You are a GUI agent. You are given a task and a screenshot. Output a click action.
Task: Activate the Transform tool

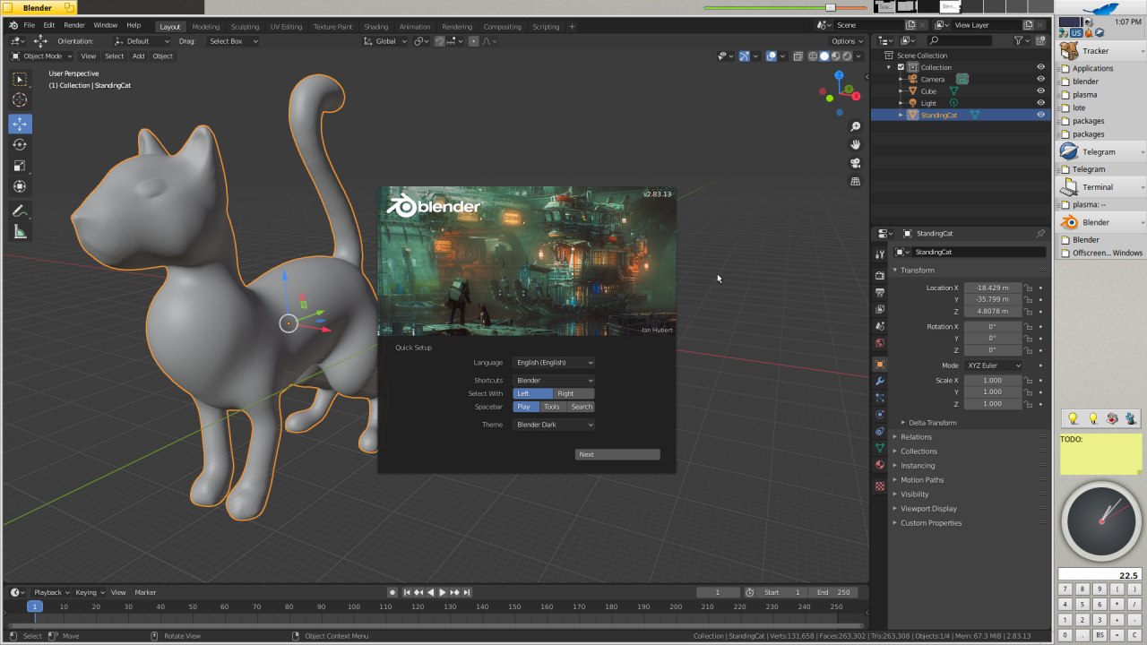click(20, 186)
